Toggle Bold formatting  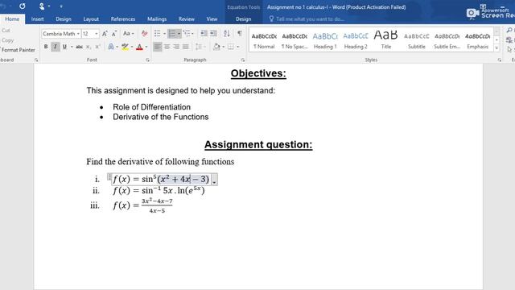tap(46, 47)
